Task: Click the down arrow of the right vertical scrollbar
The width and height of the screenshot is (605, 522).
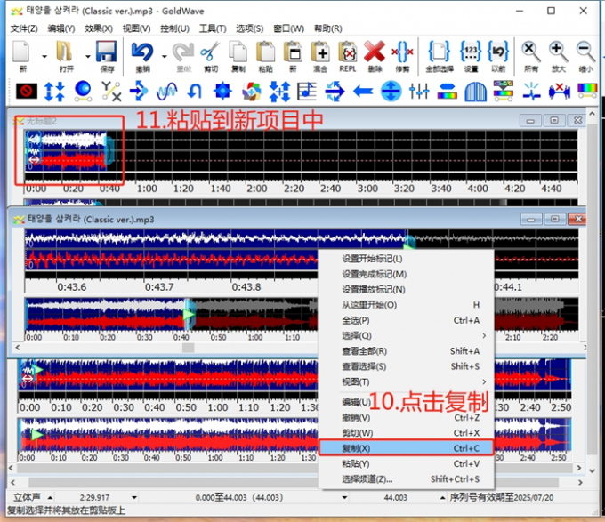Action: (593, 470)
